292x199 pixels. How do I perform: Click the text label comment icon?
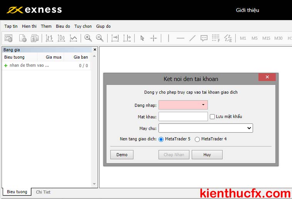pyautogui.click(x=204, y=38)
